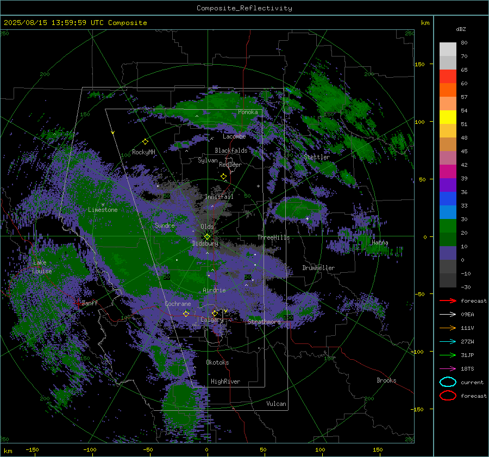489x457 pixels.
Task: Click the RockyMH label
Action: pos(143,152)
